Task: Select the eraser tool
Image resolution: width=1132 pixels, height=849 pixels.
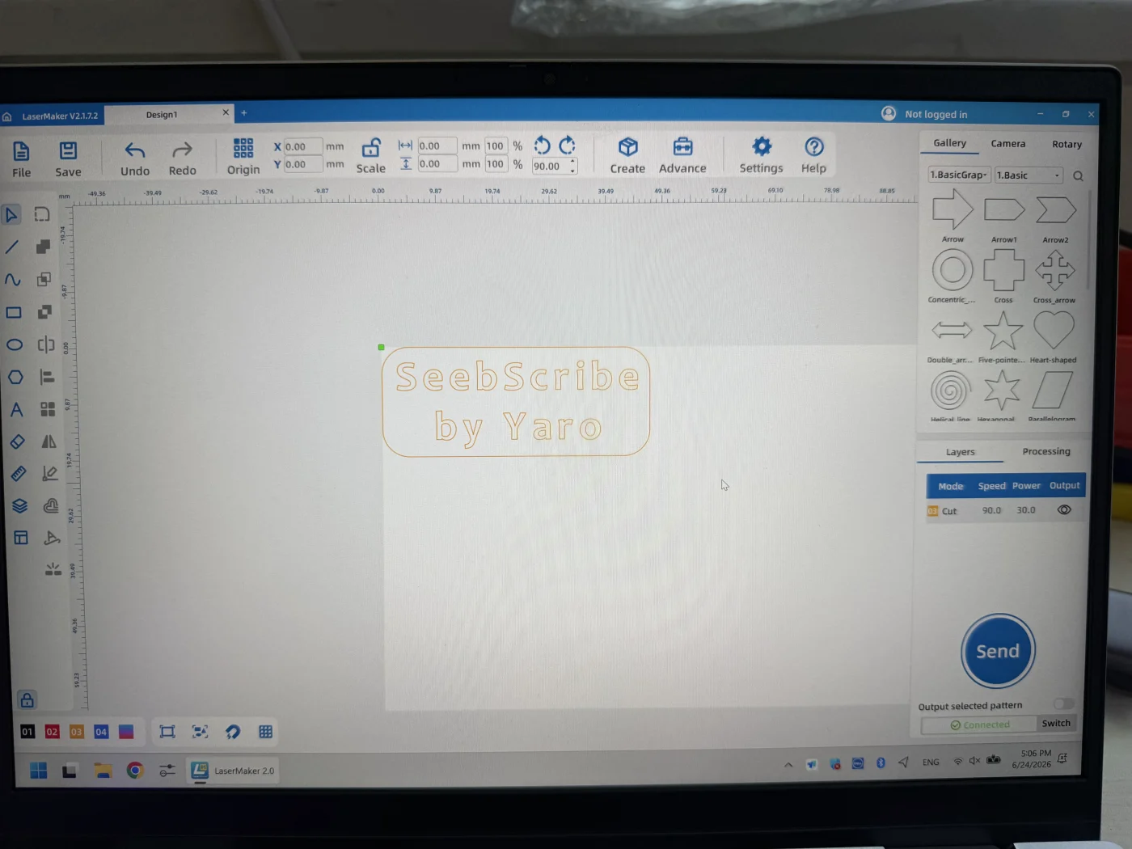Action: point(17,441)
